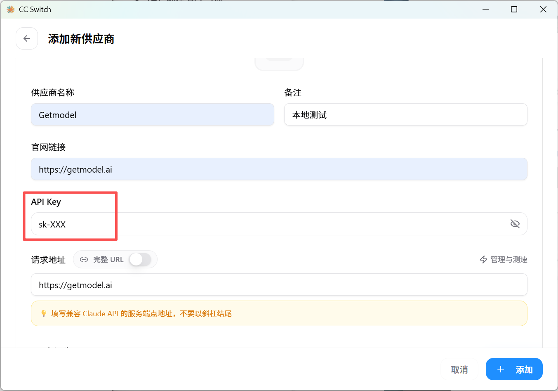Enable the 完整 URL switch
The image size is (558, 391).
point(140,259)
